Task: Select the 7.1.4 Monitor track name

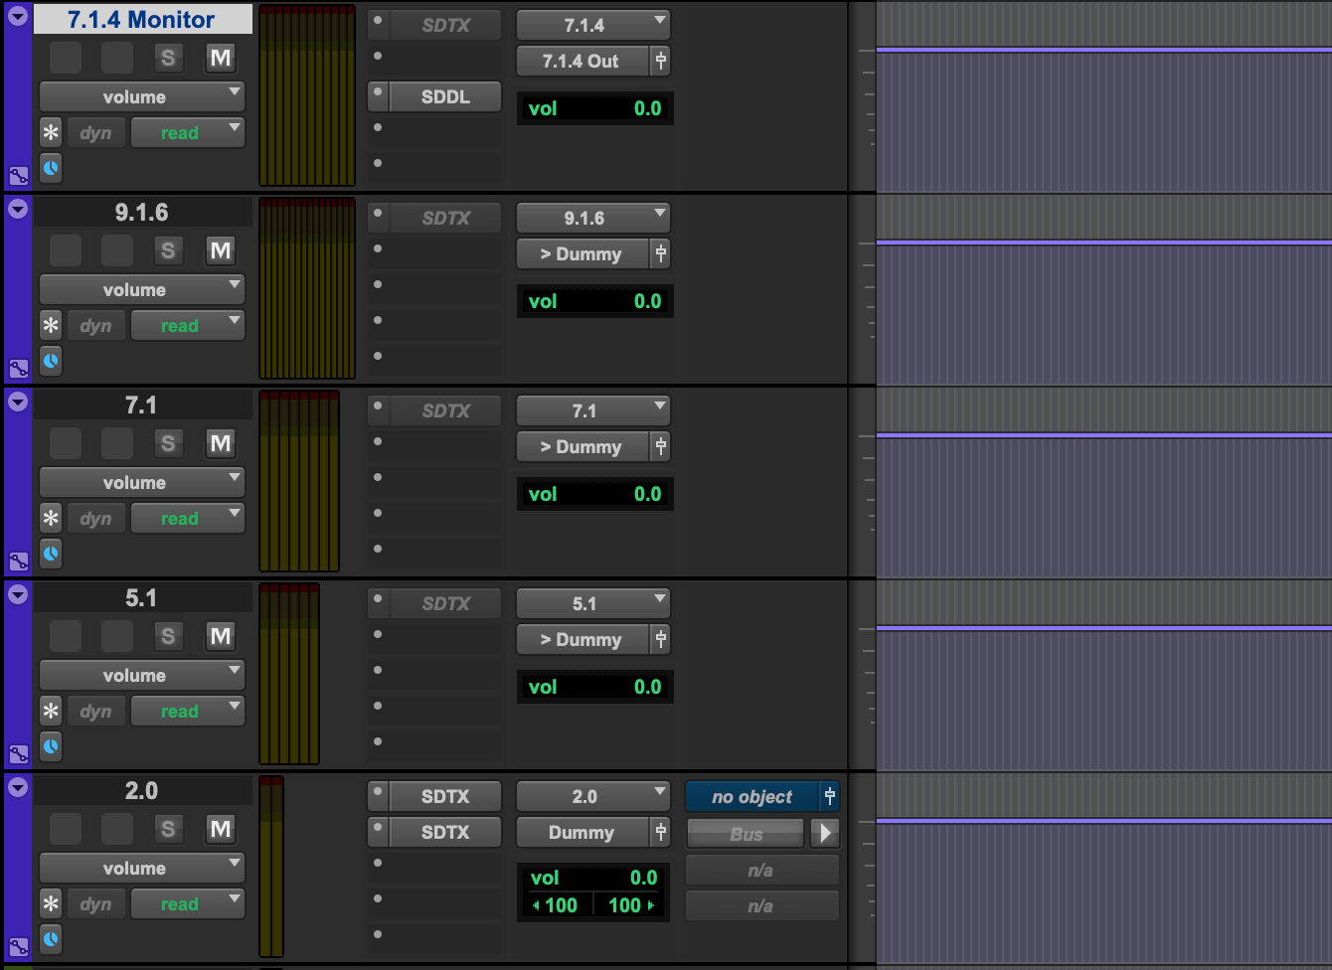Action: point(142,20)
